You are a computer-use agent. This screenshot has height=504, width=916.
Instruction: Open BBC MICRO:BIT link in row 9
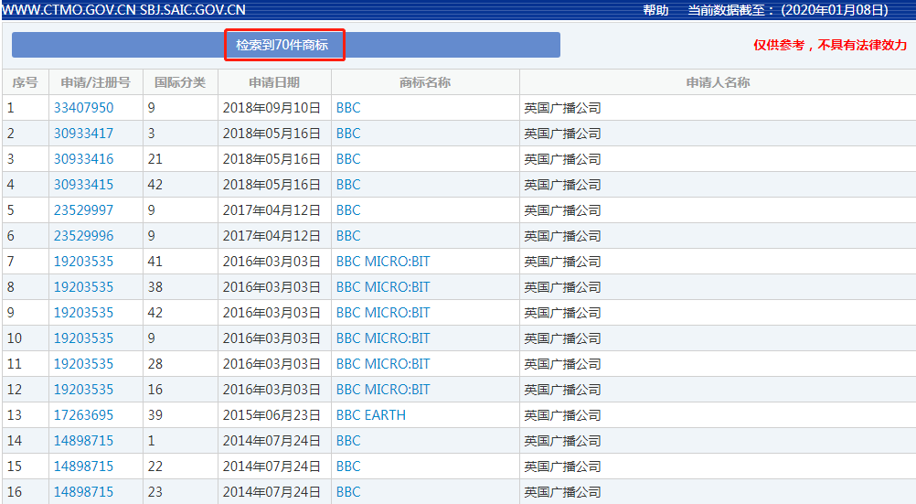(383, 313)
